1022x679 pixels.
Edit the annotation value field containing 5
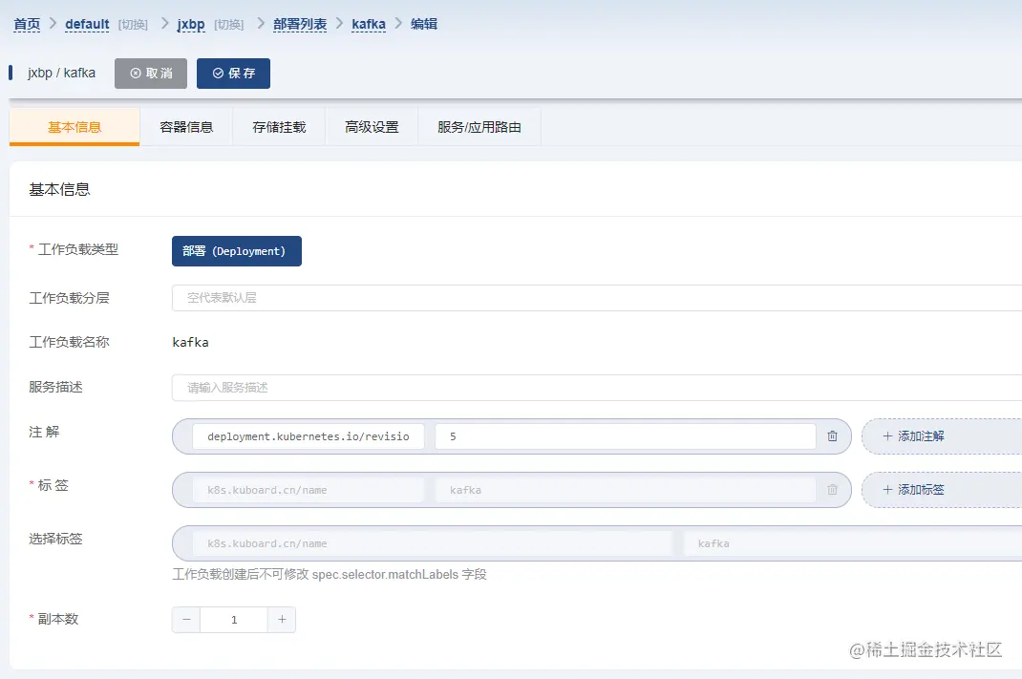coord(625,436)
